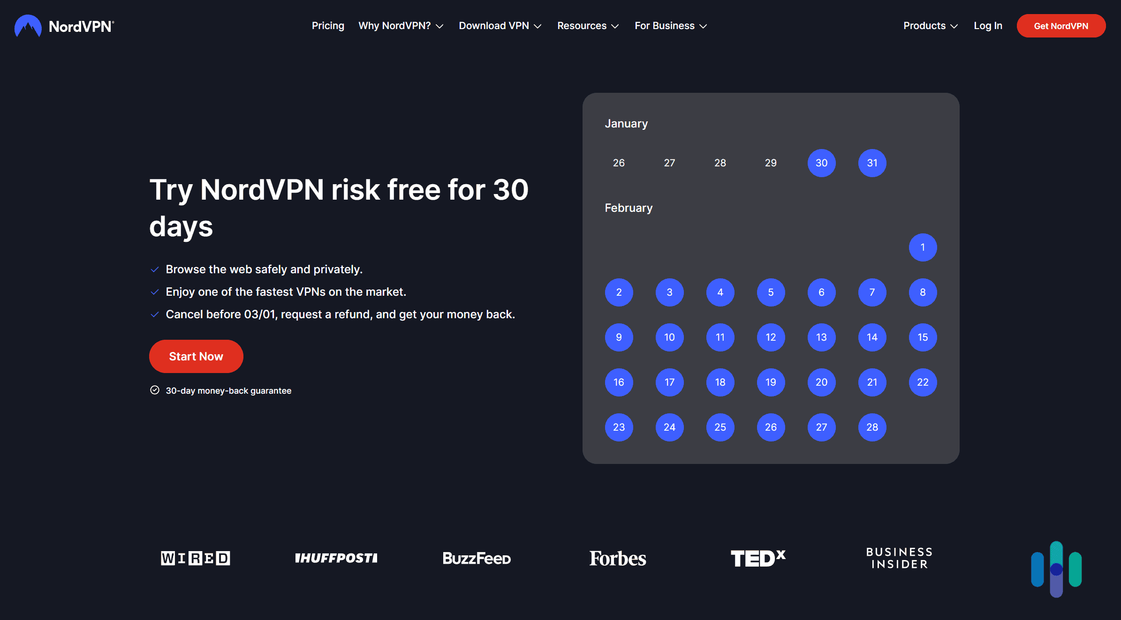
Task: Expand the Download VPN dropdown menu
Action: point(500,25)
